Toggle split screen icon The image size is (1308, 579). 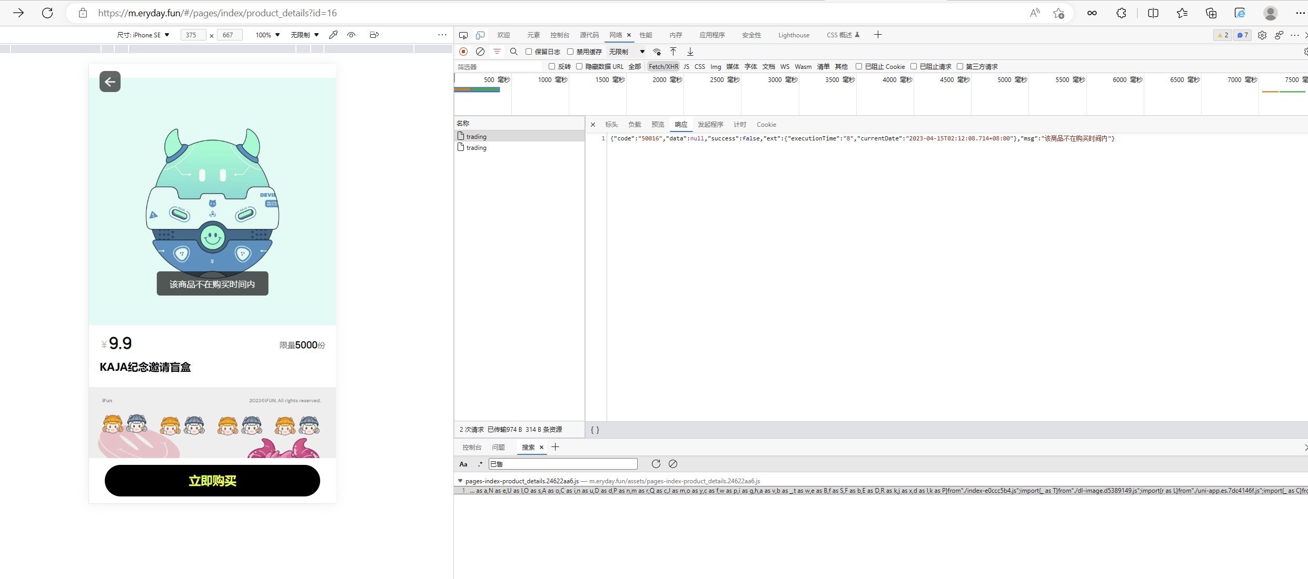tap(1153, 13)
